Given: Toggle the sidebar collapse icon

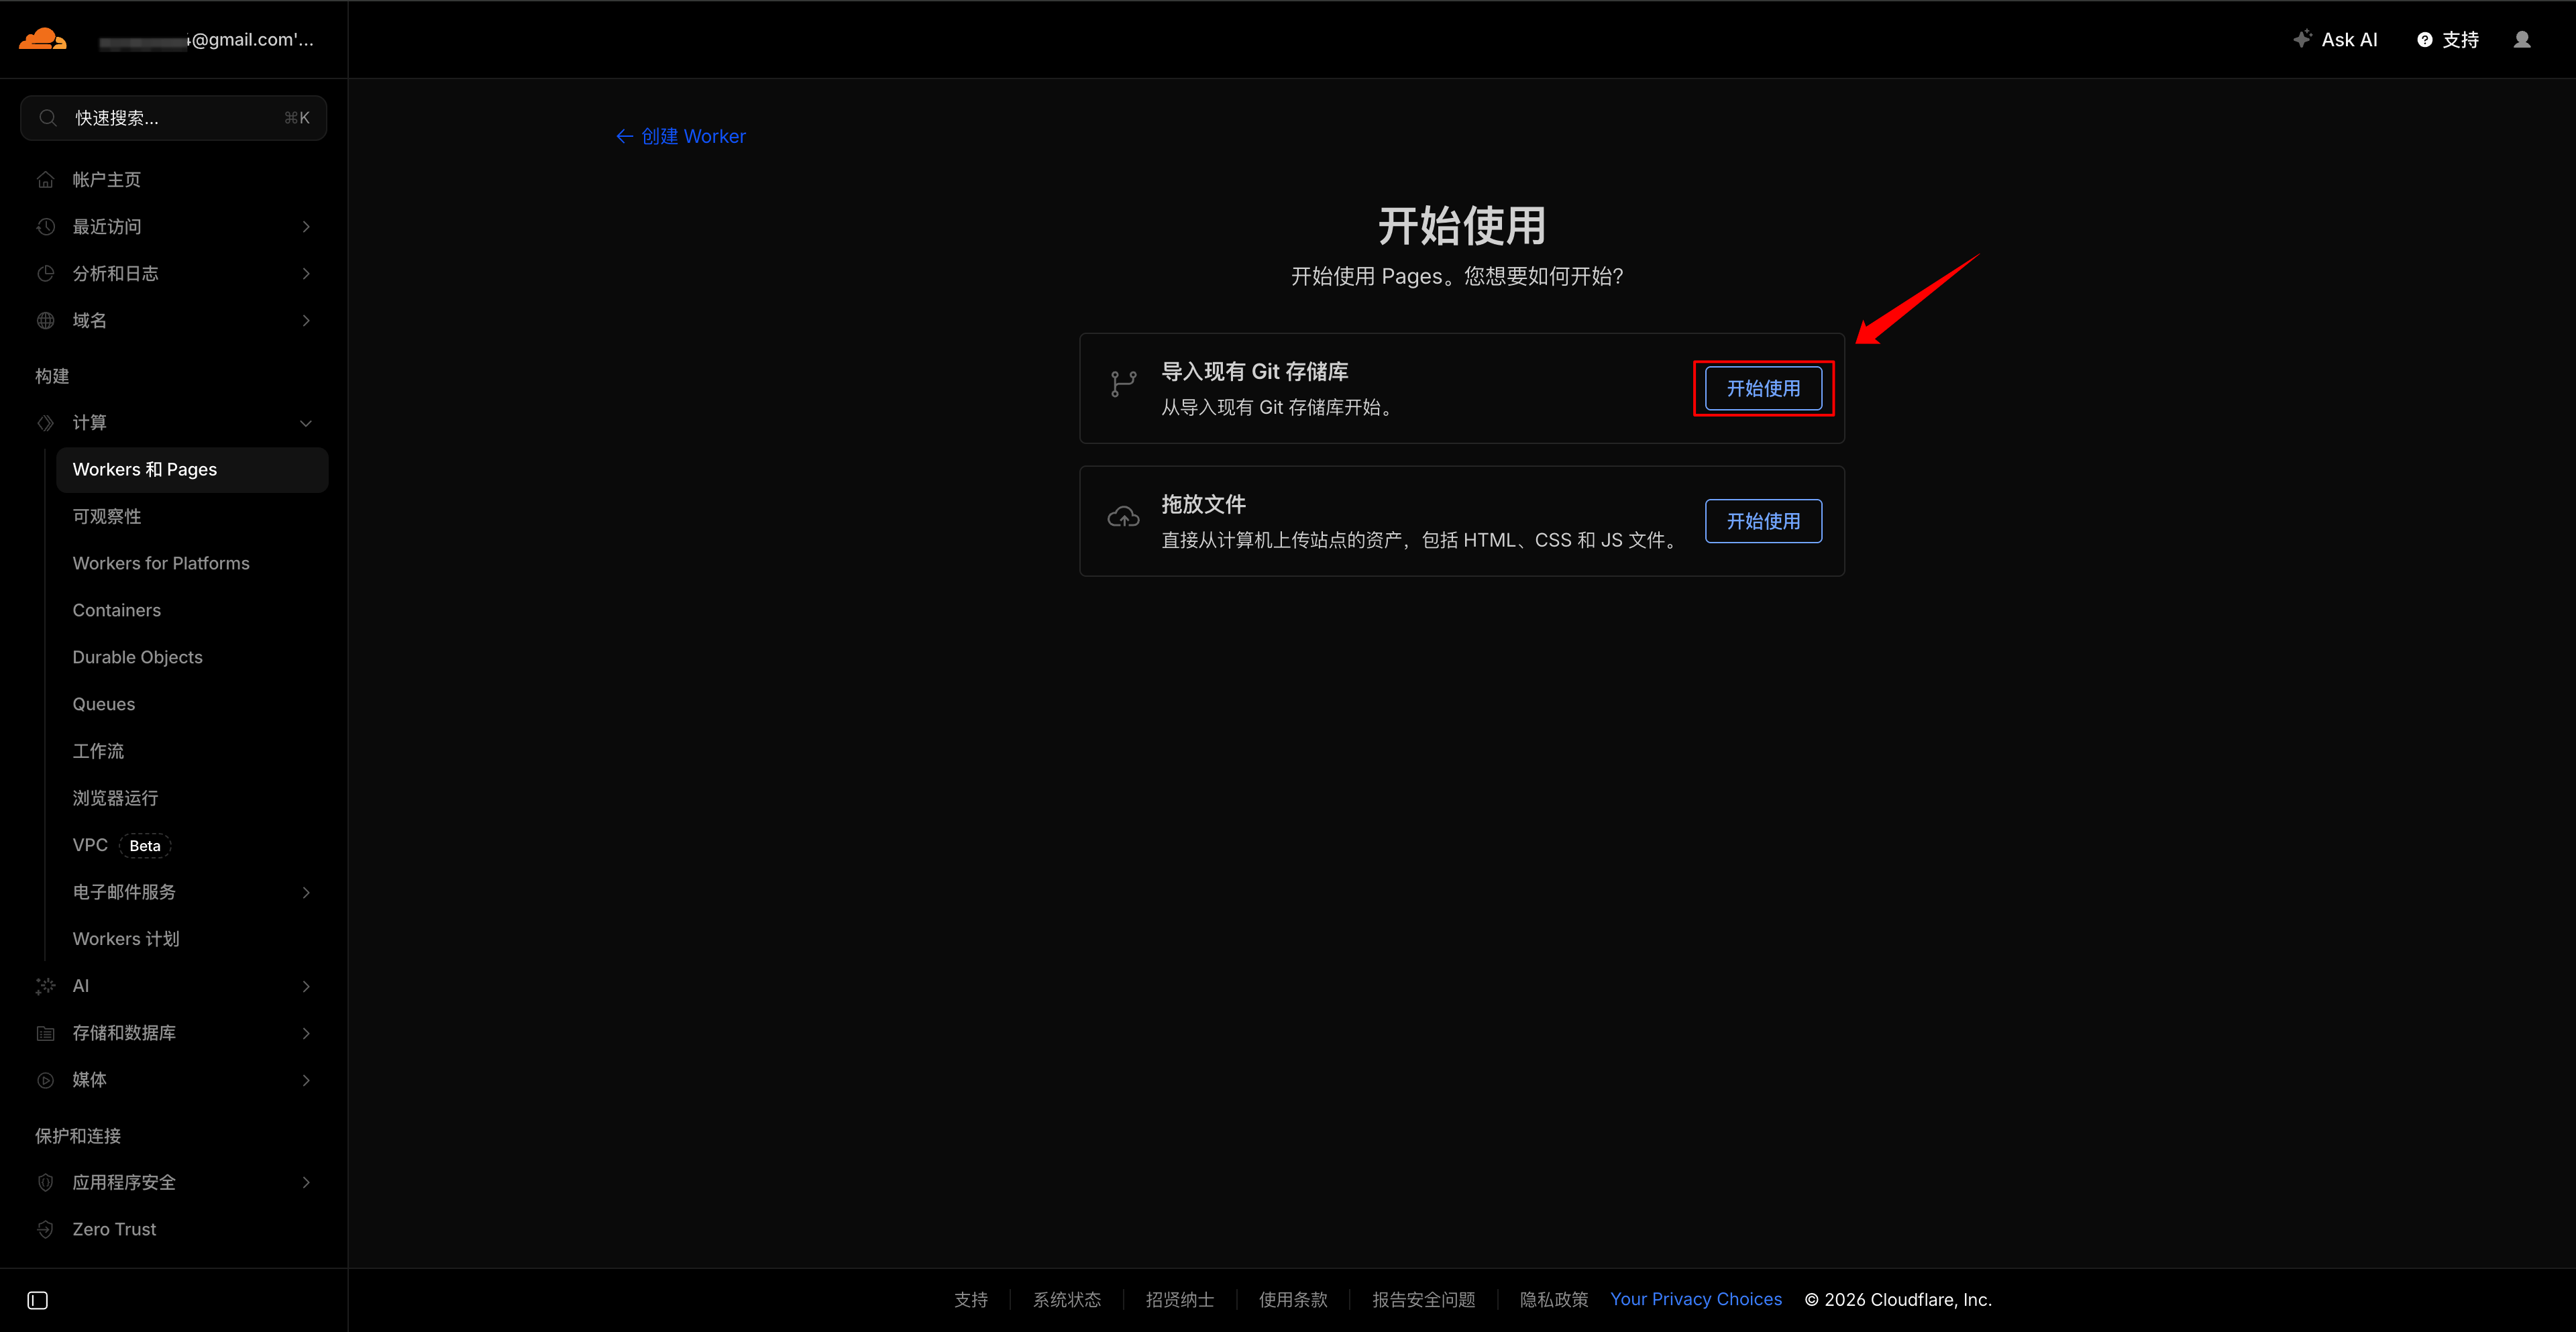Looking at the screenshot, I should (38, 1300).
